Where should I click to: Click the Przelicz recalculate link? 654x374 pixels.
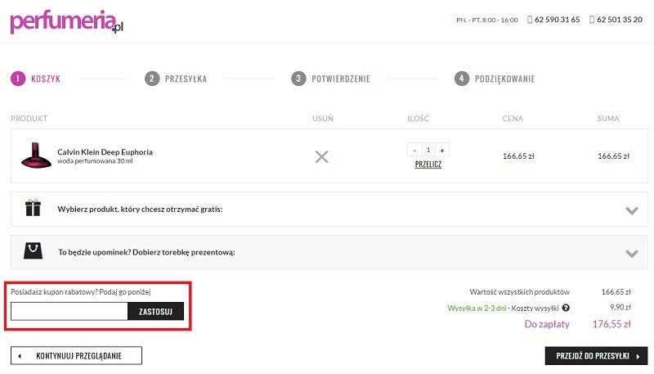pyautogui.click(x=428, y=164)
